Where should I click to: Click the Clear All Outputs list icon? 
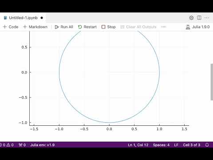point(122,27)
